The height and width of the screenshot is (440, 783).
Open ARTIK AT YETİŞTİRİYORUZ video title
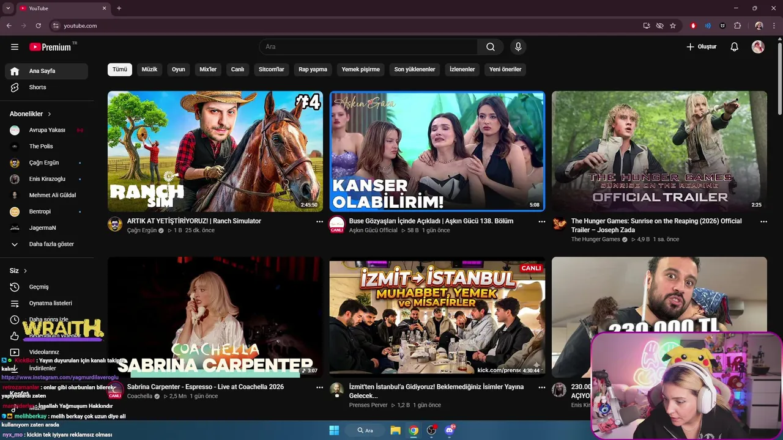194,221
